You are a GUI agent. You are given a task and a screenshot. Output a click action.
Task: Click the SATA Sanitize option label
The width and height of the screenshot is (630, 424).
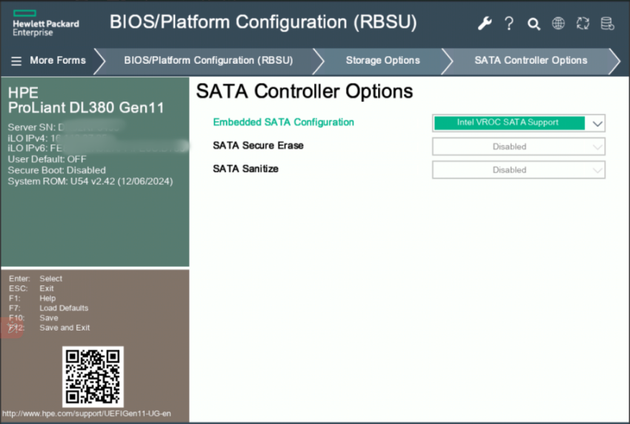(x=245, y=169)
